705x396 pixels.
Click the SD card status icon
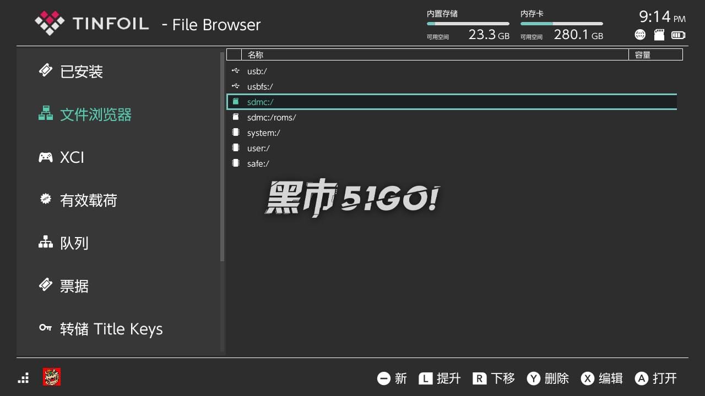pos(659,35)
